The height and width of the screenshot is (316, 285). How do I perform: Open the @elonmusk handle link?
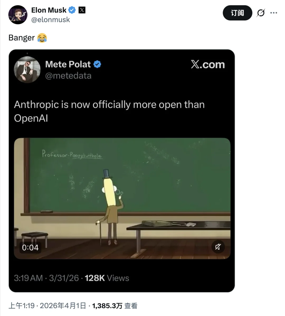(x=50, y=20)
